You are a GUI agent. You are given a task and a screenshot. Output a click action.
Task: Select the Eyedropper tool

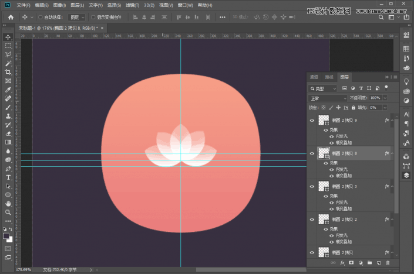pyautogui.click(x=8, y=90)
